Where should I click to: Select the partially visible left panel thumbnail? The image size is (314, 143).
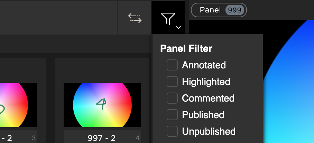tap(19, 105)
